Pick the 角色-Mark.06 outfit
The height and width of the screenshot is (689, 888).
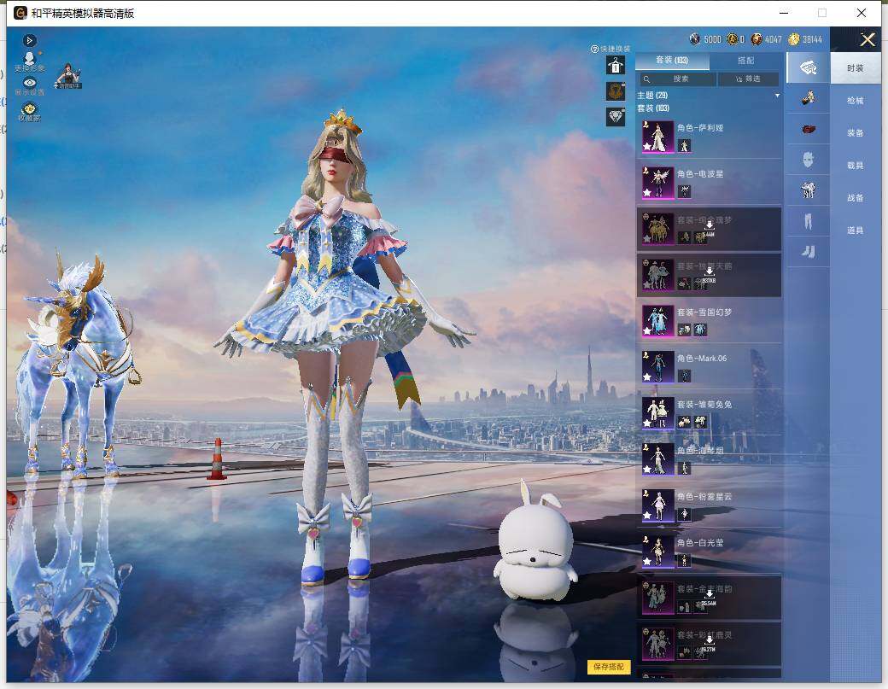click(x=709, y=367)
